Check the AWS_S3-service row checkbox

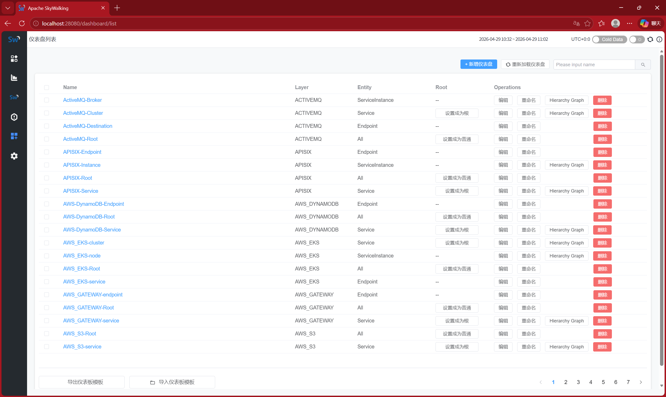coord(47,347)
